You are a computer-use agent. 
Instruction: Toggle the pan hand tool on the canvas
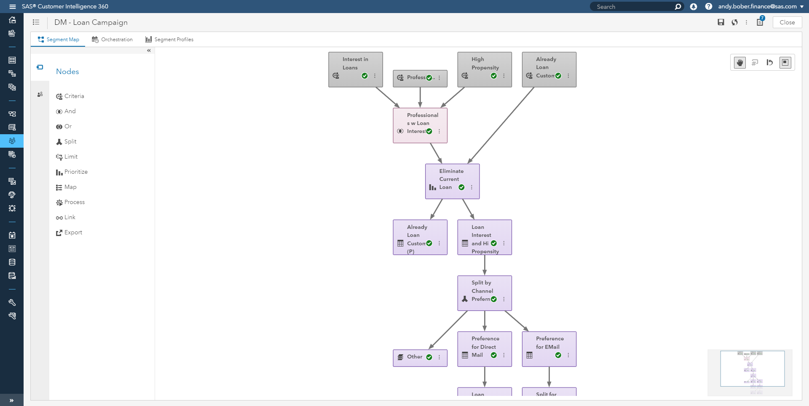pyautogui.click(x=739, y=62)
